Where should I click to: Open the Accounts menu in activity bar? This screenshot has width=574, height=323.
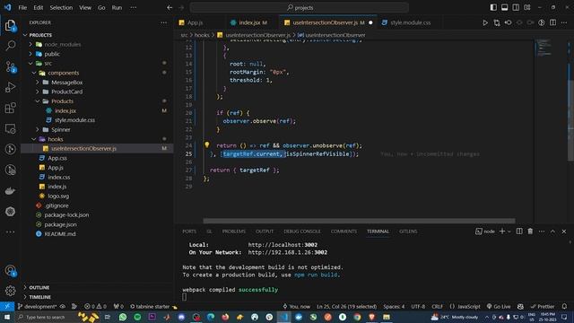tap(10, 271)
